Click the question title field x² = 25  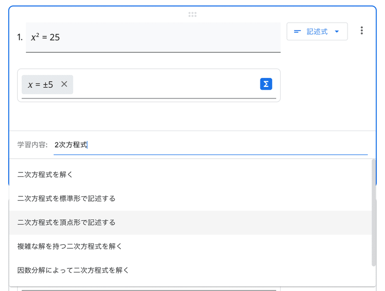coord(153,37)
